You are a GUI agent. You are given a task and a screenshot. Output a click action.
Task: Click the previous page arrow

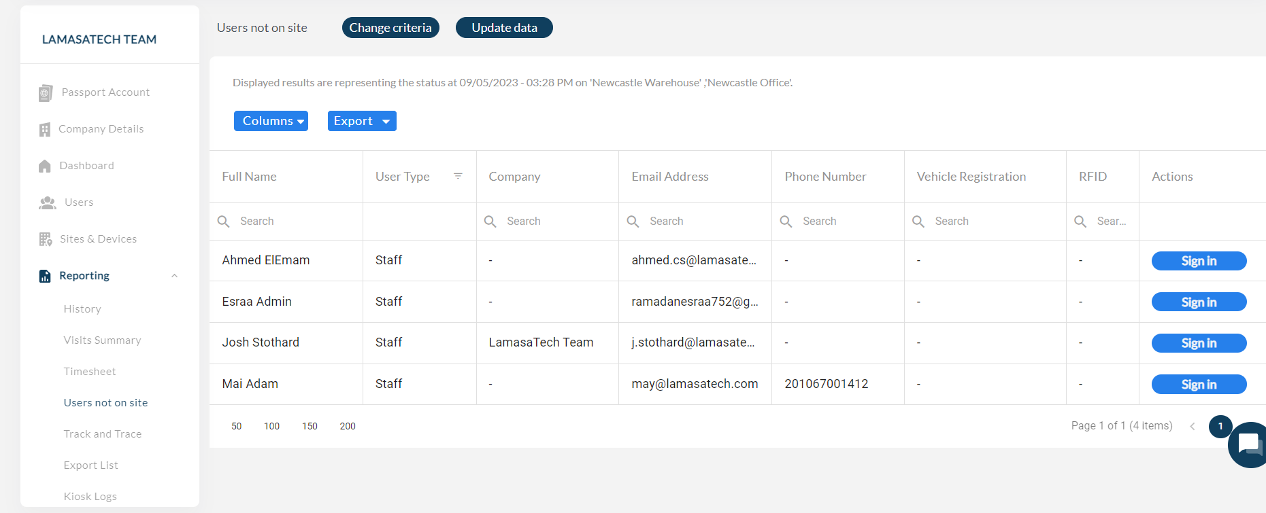[x=1192, y=426]
